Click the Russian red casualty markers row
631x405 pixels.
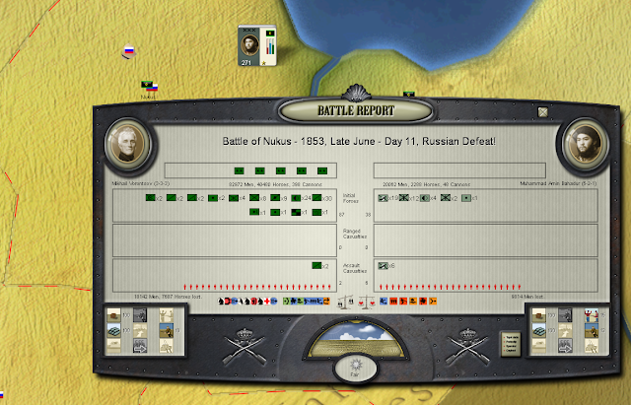coord(257,287)
